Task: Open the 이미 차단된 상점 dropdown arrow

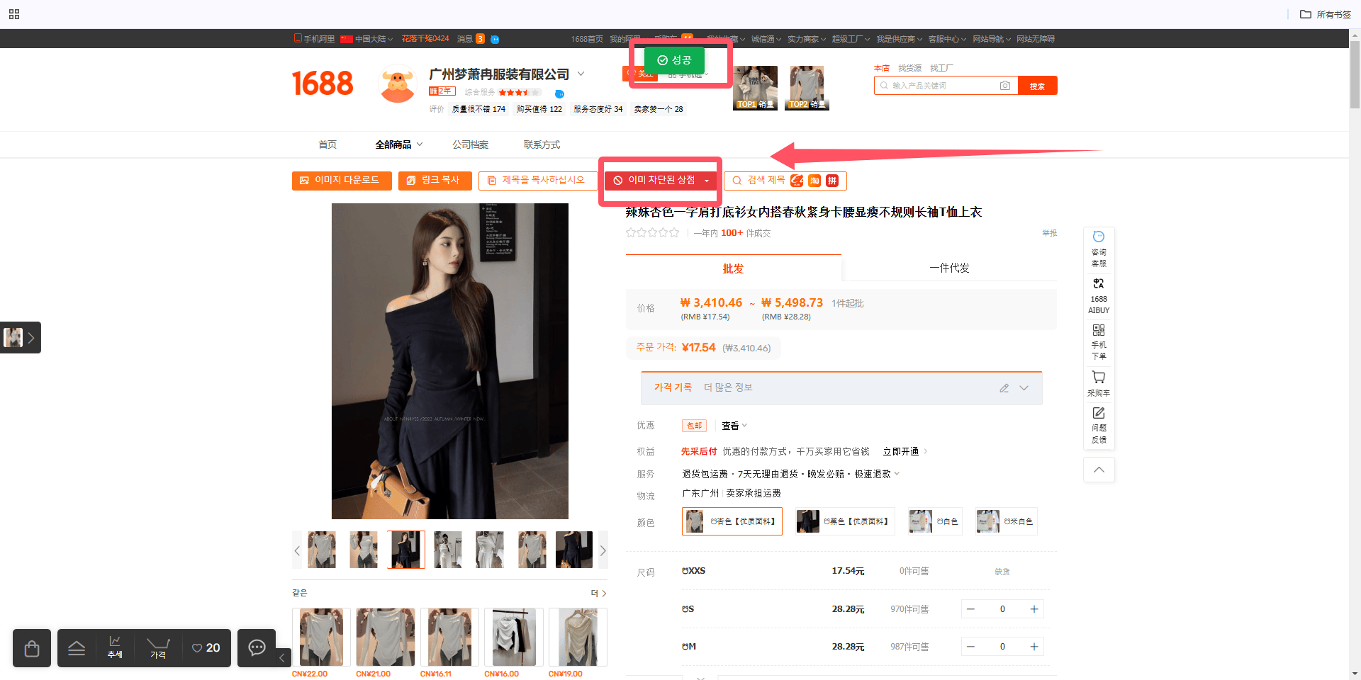Action: pyautogui.click(x=707, y=181)
